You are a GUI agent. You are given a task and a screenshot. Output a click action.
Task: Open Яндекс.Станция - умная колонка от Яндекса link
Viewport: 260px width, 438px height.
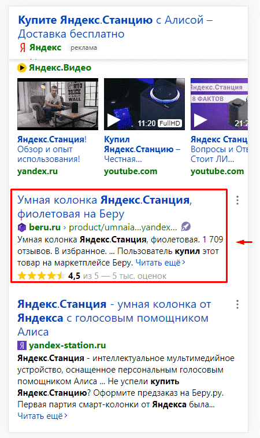click(x=114, y=318)
